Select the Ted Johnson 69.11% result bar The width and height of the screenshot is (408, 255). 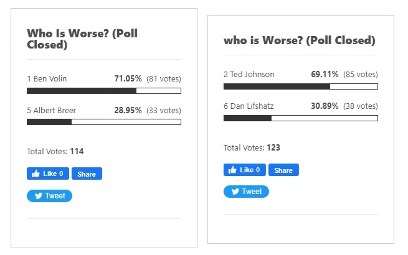pos(300,86)
